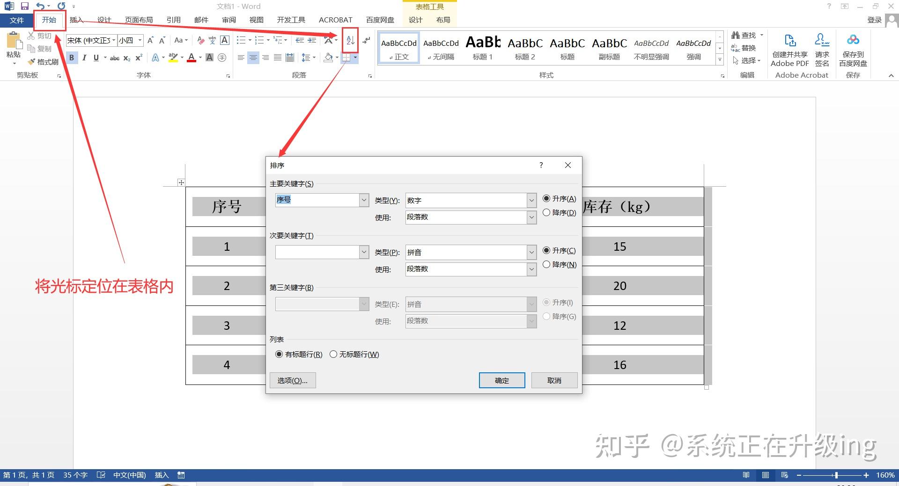Switch to the 页面布局 tab
The width and height of the screenshot is (899, 486).
(x=139, y=20)
